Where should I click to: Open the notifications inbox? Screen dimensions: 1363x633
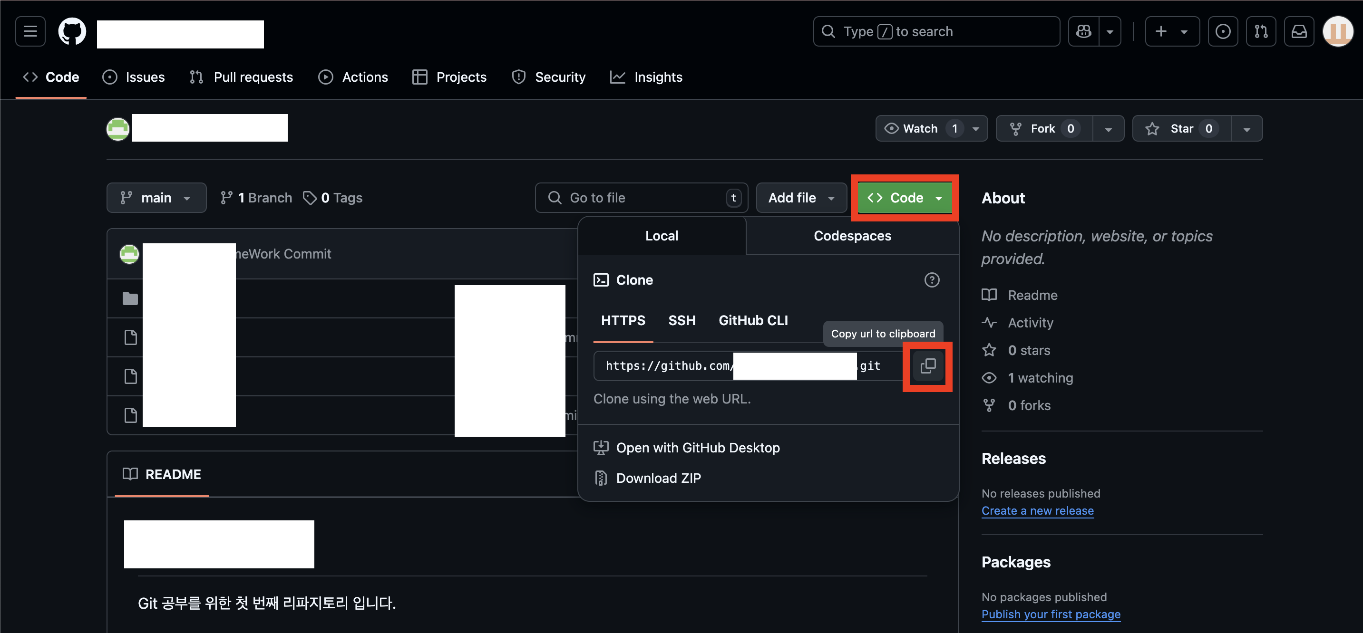pyautogui.click(x=1299, y=32)
